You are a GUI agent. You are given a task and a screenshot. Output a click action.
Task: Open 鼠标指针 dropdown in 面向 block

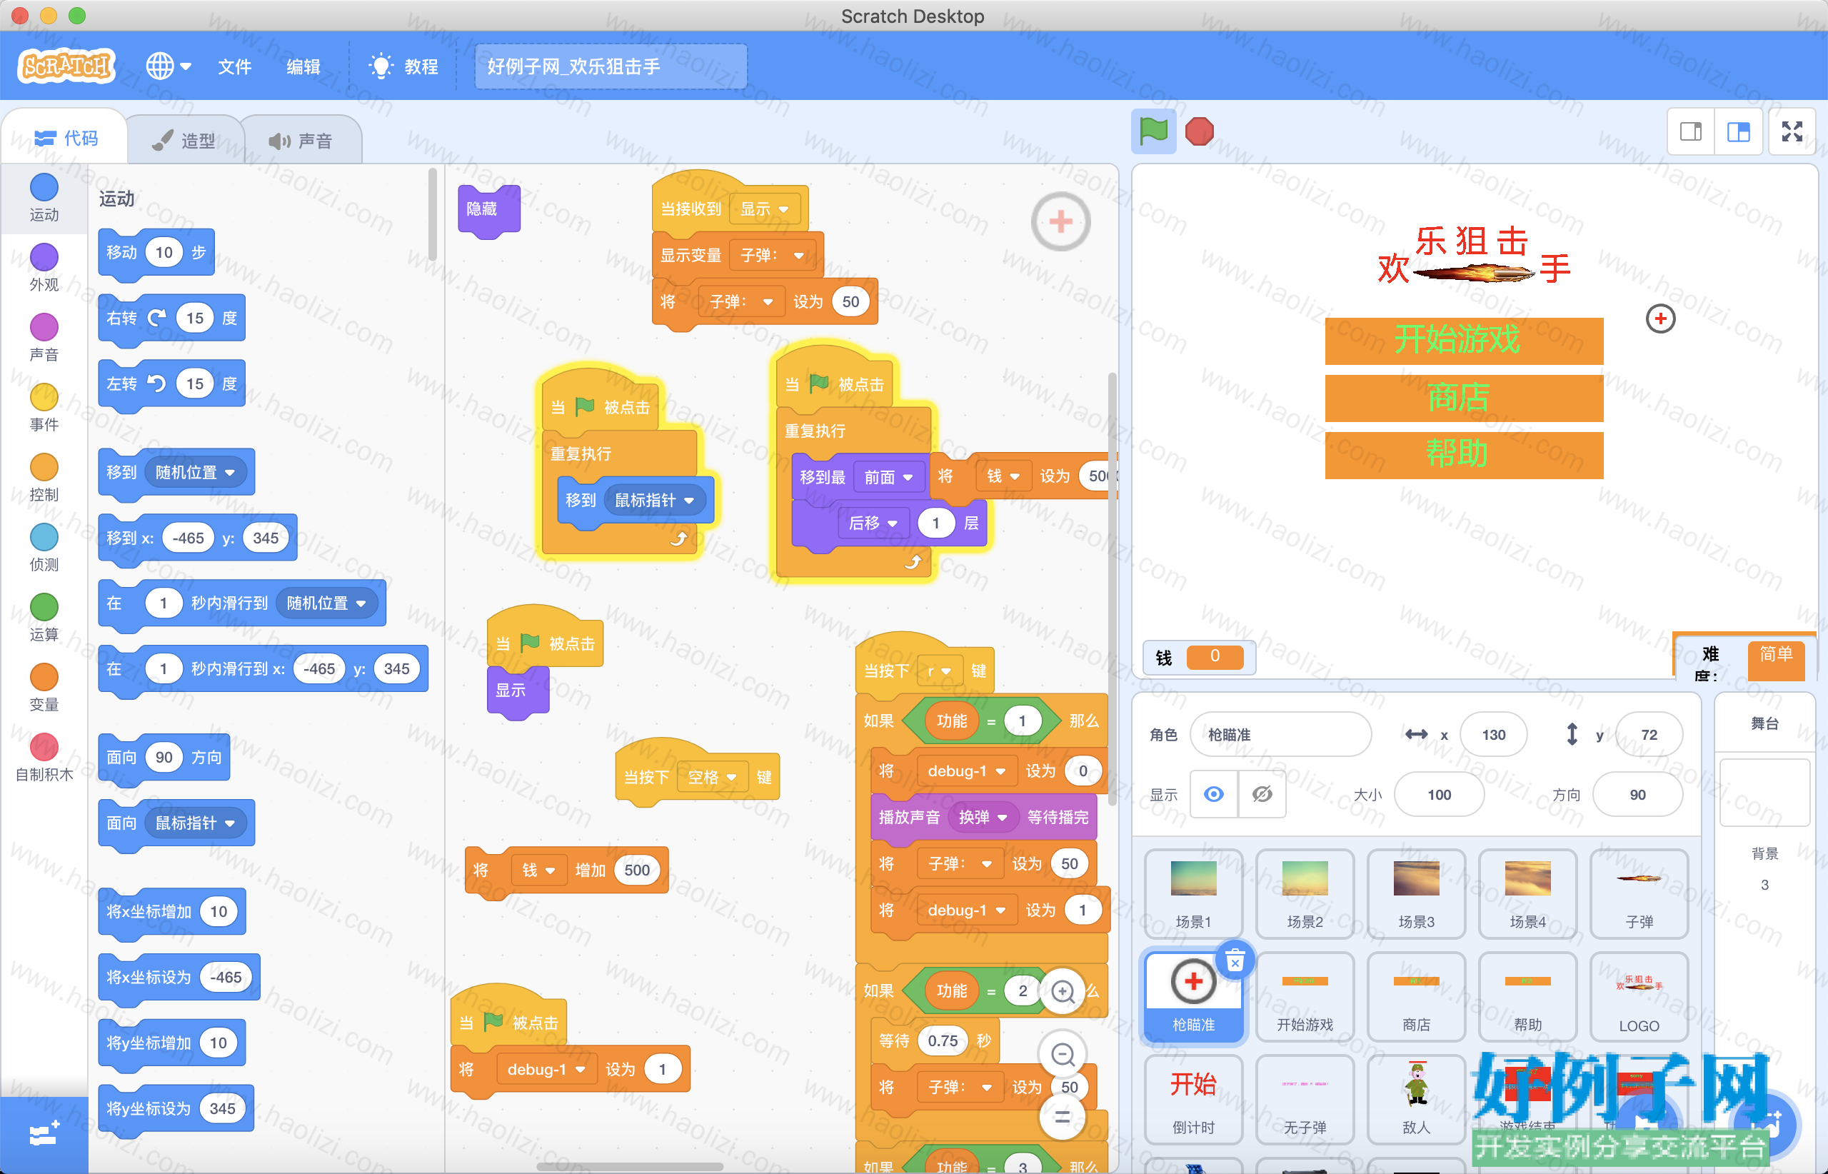(195, 823)
